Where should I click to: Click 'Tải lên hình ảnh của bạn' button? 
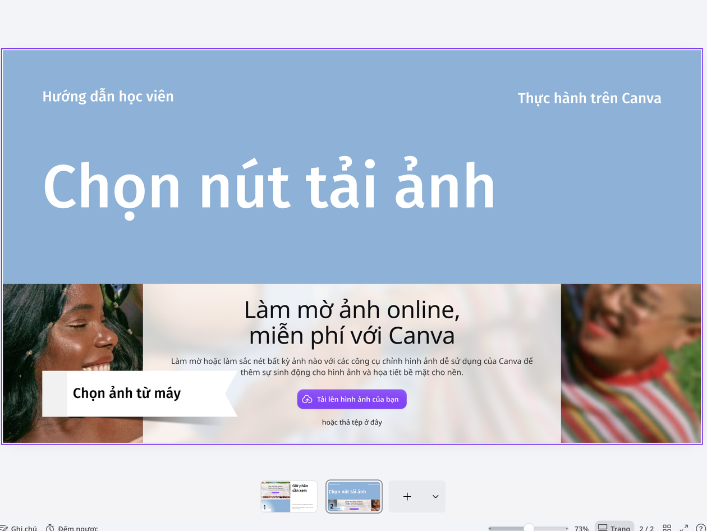tap(352, 399)
